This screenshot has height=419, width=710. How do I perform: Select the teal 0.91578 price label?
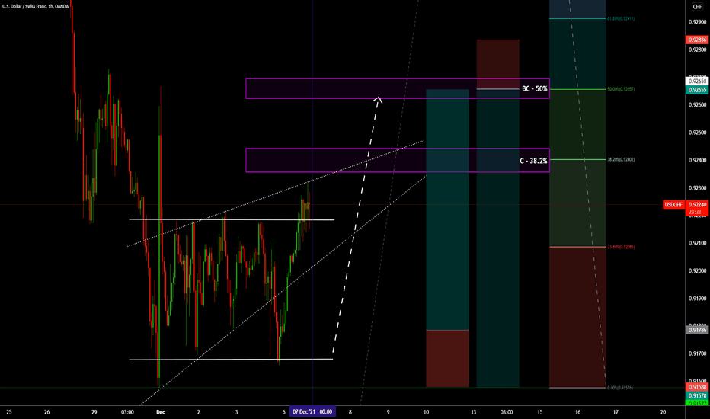click(697, 396)
